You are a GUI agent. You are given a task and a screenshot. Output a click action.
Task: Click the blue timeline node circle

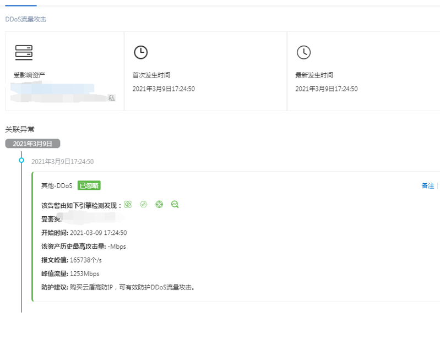[21, 160]
